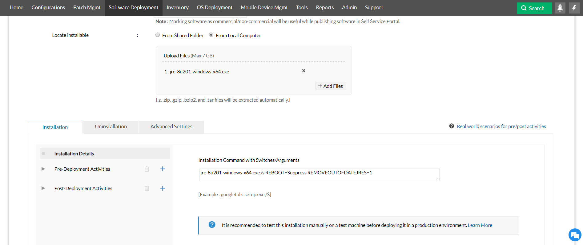The height and width of the screenshot is (245, 583).
Task: Click the Post-Deployment Activities template icon
Action: pos(147,189)
